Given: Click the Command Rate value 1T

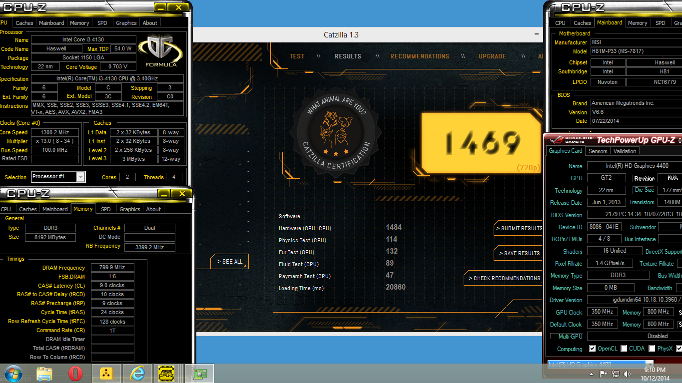Looking at the screenshot, I should (112, 331).
